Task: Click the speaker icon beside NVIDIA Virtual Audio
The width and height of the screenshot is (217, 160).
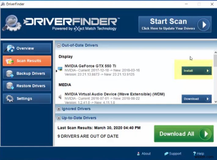Action: [x=60, y=97]
